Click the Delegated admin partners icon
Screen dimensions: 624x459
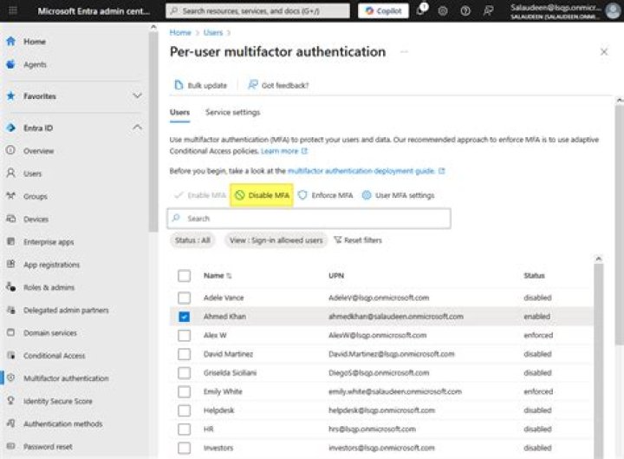coord(11,310)
